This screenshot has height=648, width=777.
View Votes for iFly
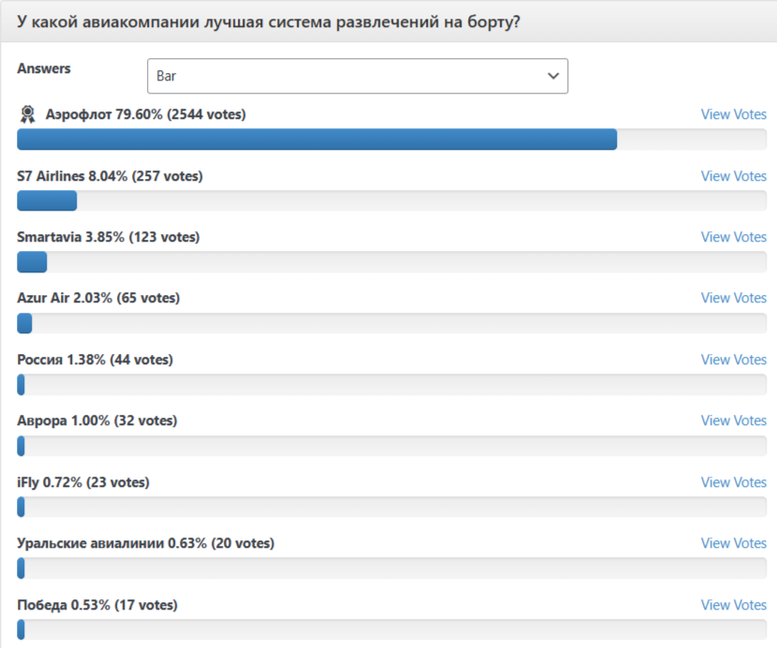coord(733,482)
